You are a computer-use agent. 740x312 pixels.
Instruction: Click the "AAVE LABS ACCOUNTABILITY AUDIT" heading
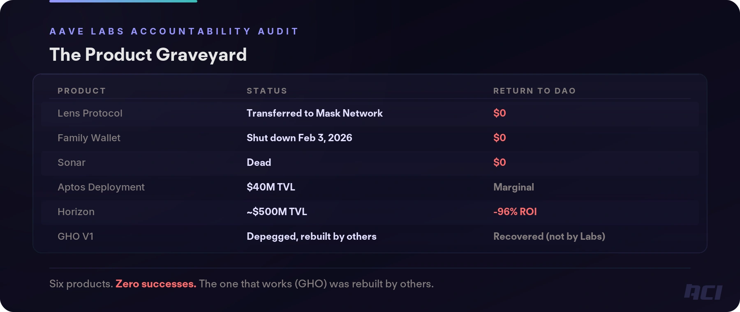click(174, 31)
